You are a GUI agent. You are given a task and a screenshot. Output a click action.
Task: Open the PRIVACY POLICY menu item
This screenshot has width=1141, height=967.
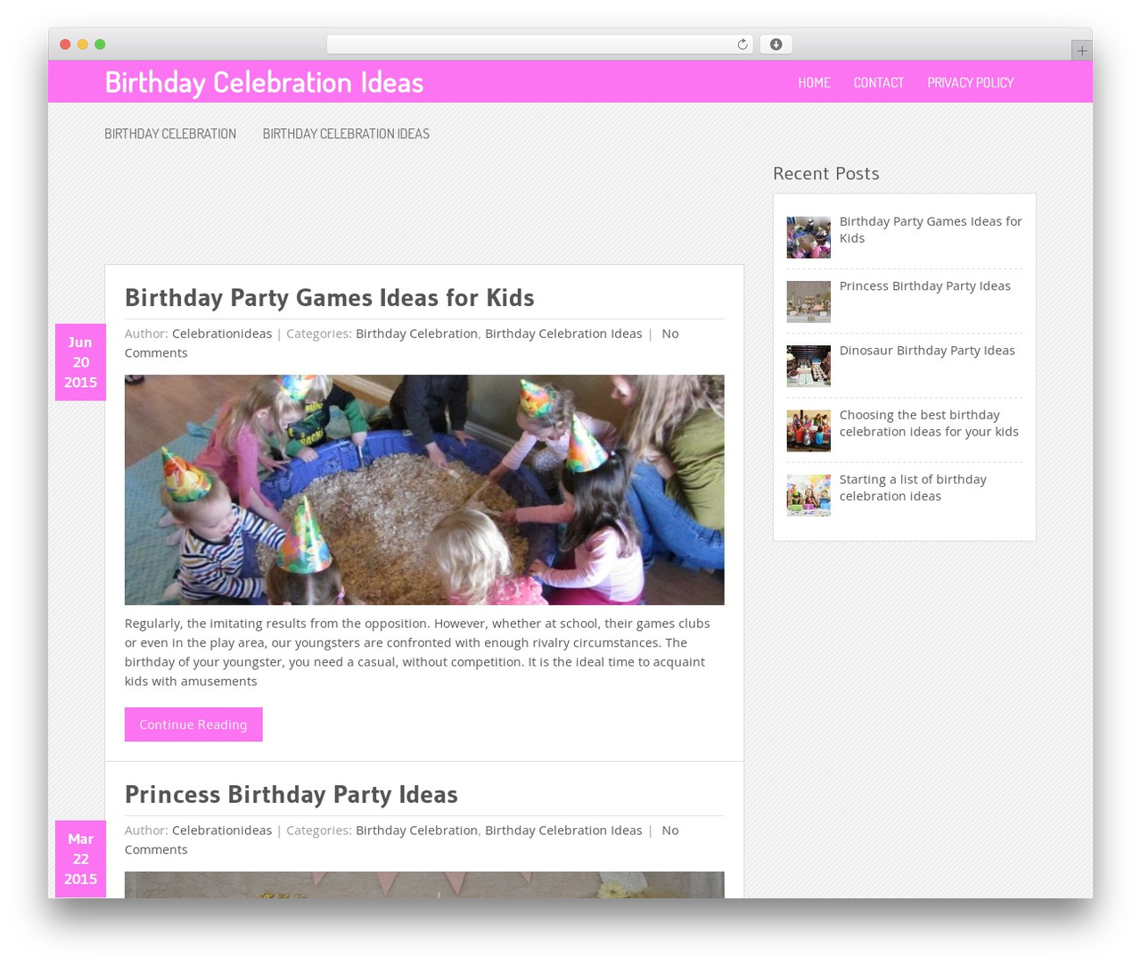click(x=970, y=82)
